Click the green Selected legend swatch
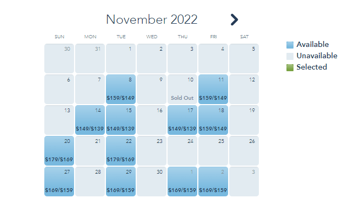This screenshot has width=347, height=219. coord(290,67)
